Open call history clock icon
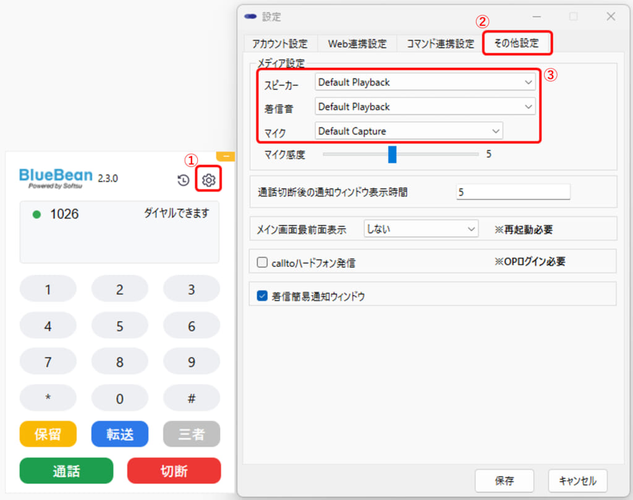This screenshot has height=500, width=633. pos(183,180)
